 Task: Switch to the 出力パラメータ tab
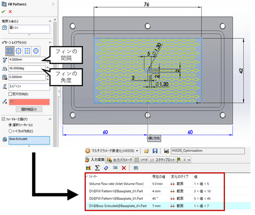tap(120, 160)
